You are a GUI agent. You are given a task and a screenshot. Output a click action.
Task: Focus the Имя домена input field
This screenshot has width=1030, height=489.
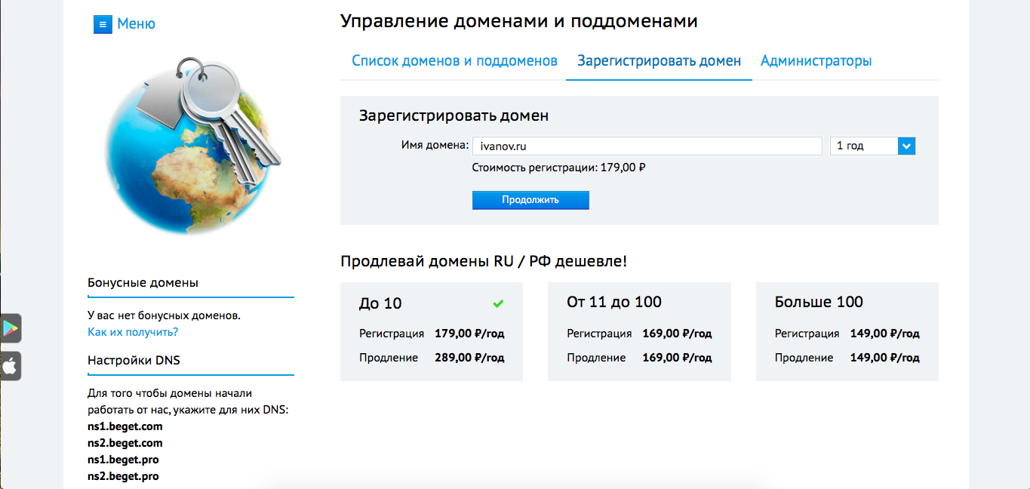(x=647, y=146)
